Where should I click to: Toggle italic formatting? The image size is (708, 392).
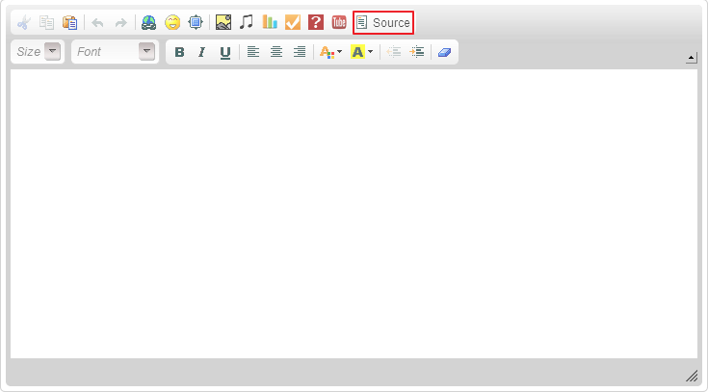202,52
